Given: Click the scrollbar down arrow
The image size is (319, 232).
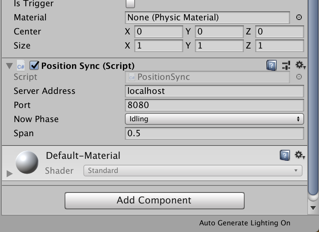Looking at the screenshot, I should point(313,208).
